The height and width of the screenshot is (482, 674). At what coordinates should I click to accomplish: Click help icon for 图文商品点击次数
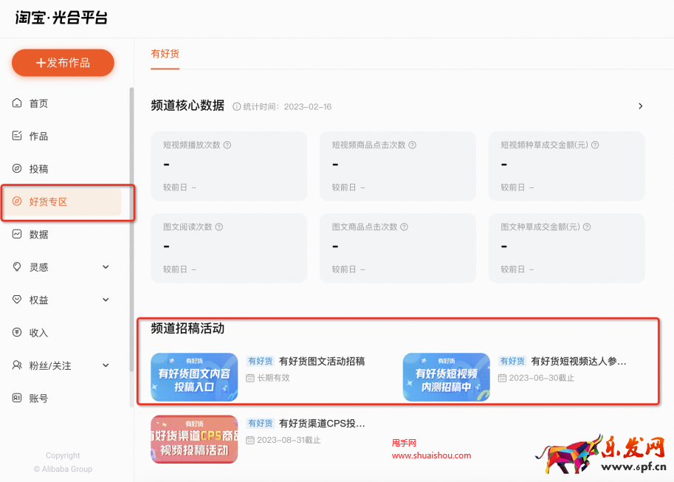(404, 227)
